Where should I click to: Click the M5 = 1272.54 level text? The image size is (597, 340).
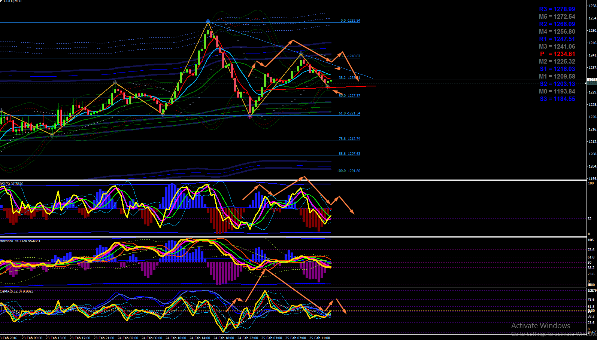coord(557,16)
